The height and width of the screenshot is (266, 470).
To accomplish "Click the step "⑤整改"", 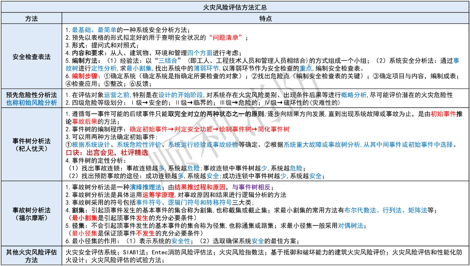I will pyautogui.click(x=113, y=84).
